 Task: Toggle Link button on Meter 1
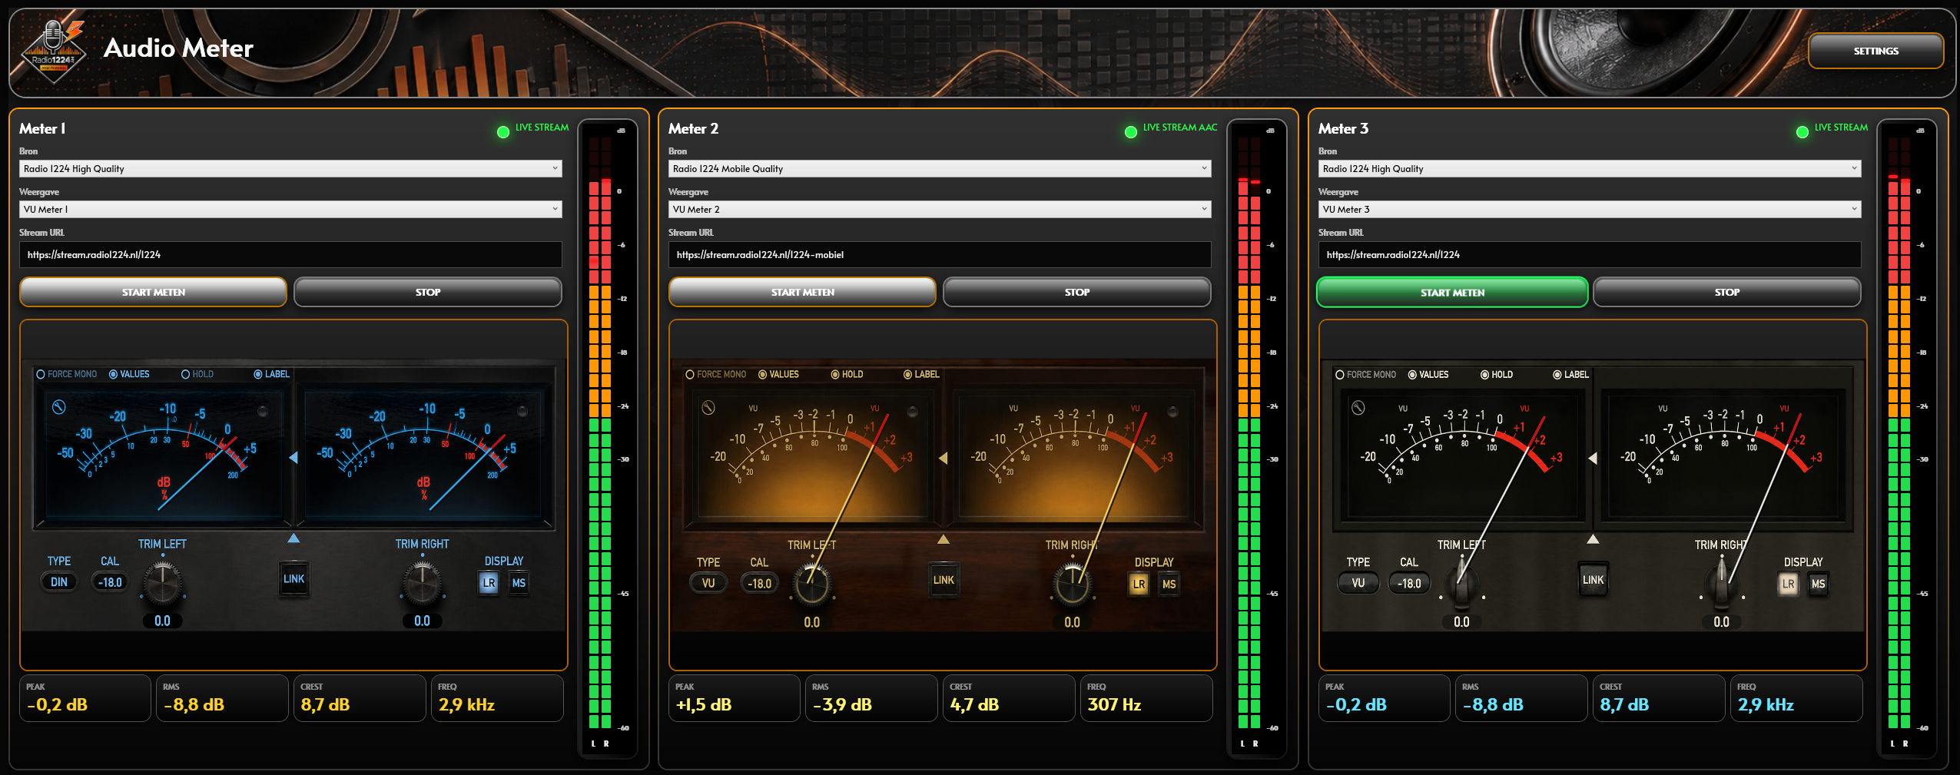point(294,579)
